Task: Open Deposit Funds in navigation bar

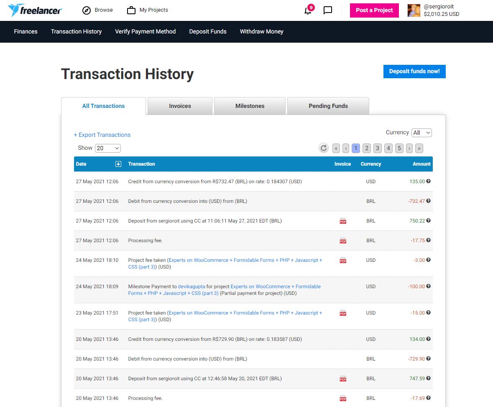Action: pos(208,31)
